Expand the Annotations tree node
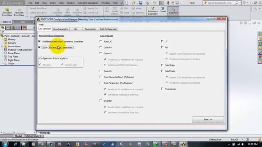Screen dimensions: 262x147 (2, 46)
